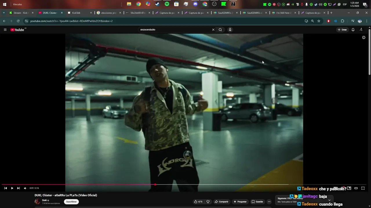Screen dimensions: 371x208
Task: Switch to the KickTalk tab
Action: pyautogui.click(x=80, y=13)
